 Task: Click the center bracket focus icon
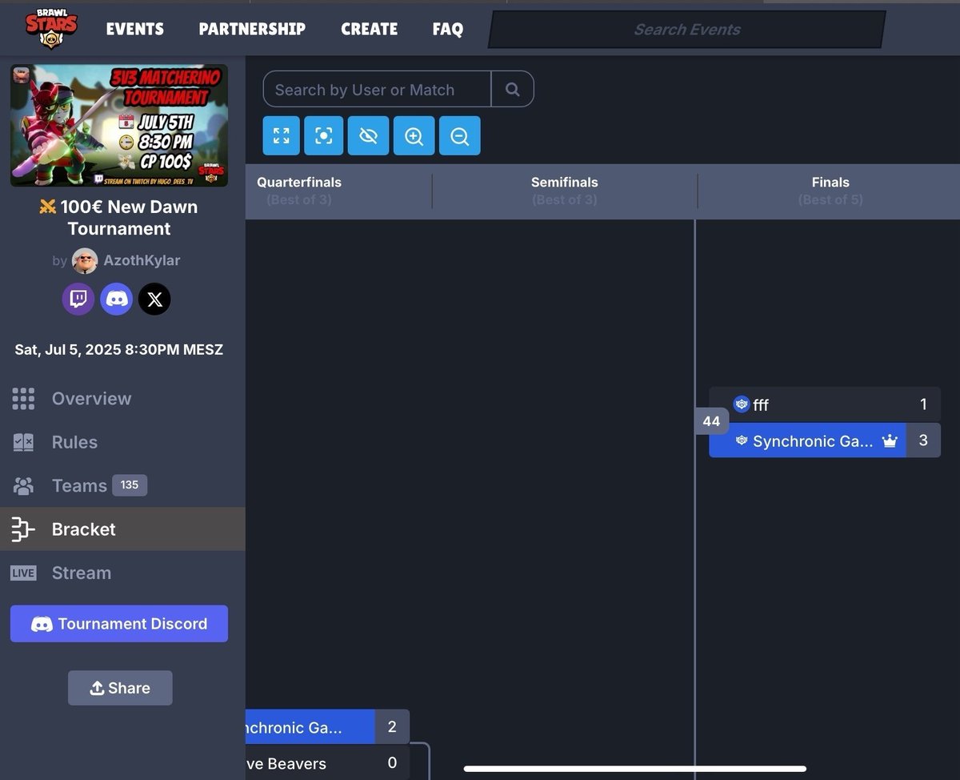(323, 135)
